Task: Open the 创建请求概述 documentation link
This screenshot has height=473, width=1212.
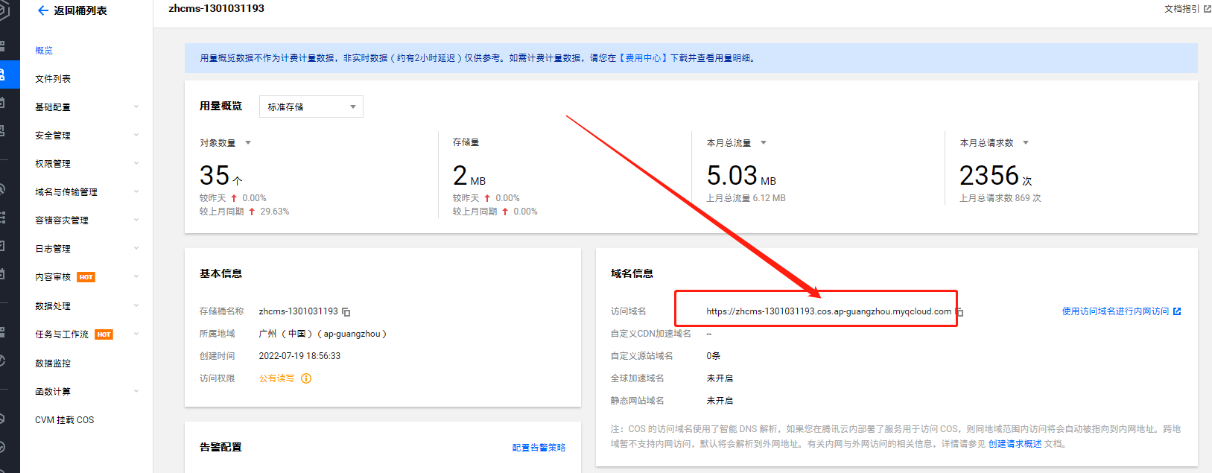Action: 1015,444
